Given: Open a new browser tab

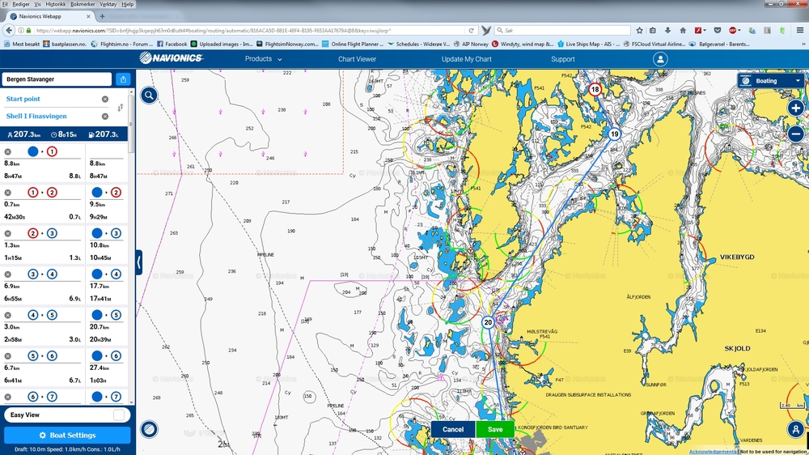Looking at the screenshot, I should coord(102,16).
